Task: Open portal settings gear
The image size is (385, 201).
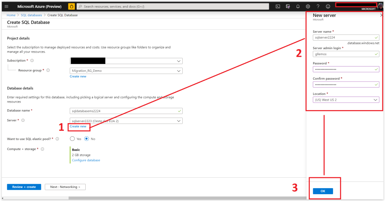Action: [308, 7]
